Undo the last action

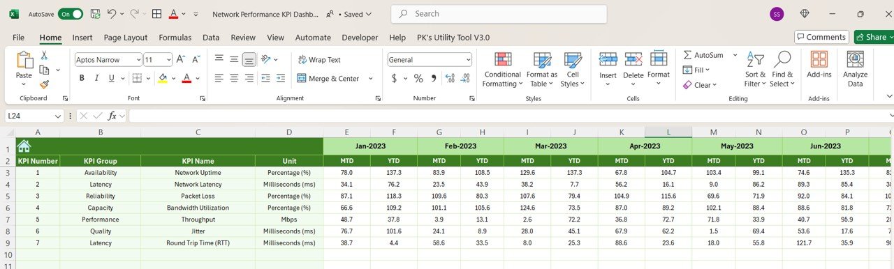(x=112, y=14)
